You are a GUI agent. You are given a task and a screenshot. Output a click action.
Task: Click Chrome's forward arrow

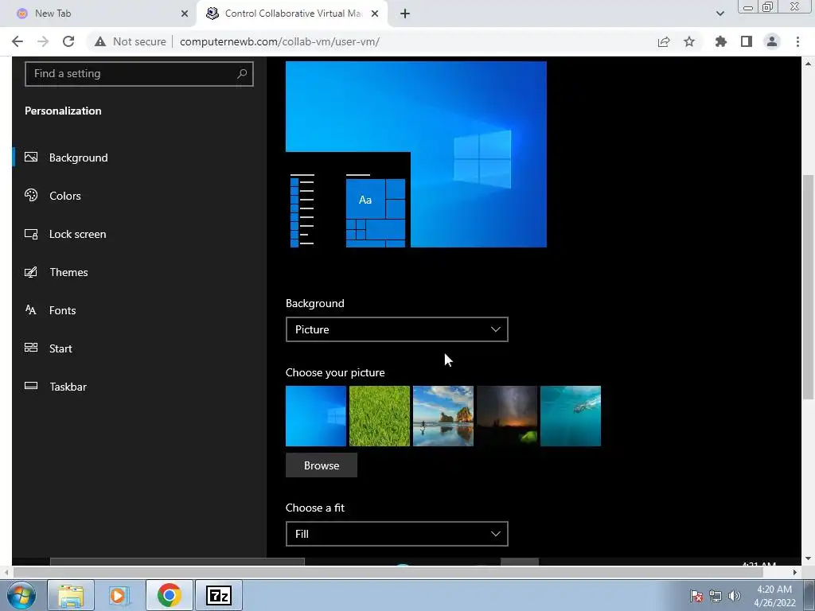[x=43, y=41]
